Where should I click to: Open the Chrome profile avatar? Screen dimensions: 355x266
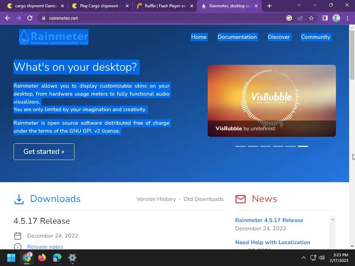pyautogui.click(x=336, y=18)
